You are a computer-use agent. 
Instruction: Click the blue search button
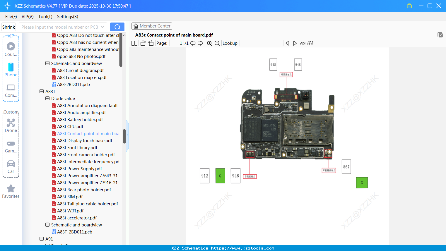tap(117, 27)
